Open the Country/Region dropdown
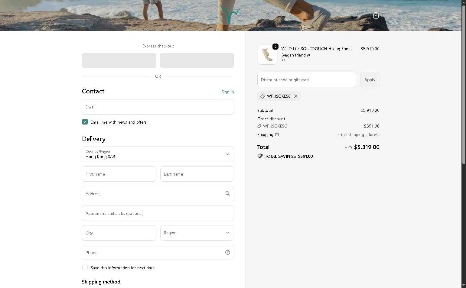Viewport: 466px width, 288px height. point(158,154)
